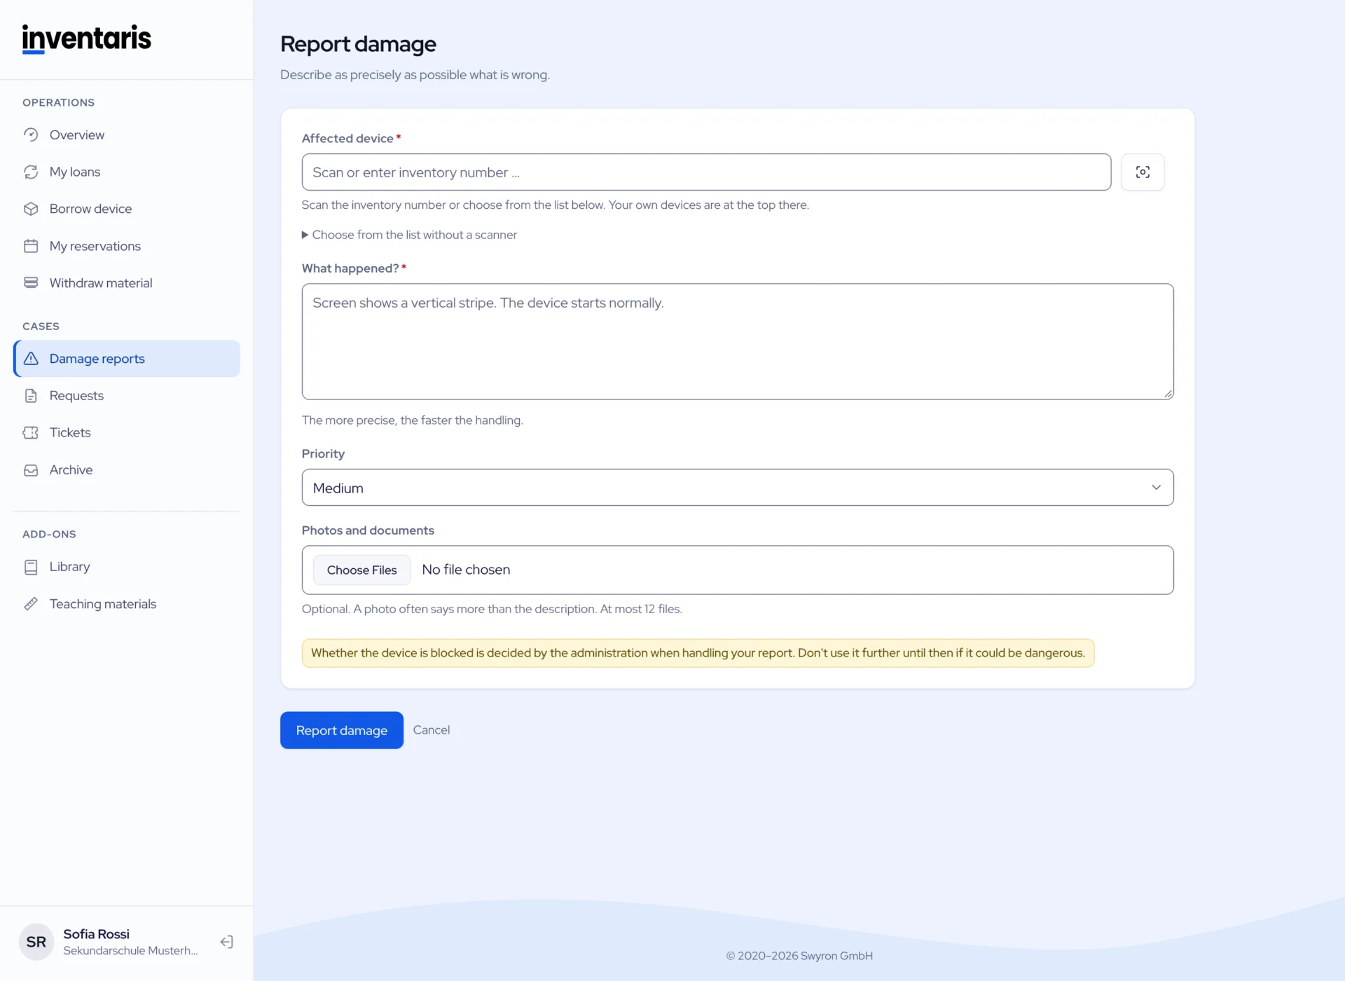Image resolution: width=1345 pixels, height=981 pixels.
Task: Click the Library book icon
Action: pyautogui.click(x=31, y=567)
